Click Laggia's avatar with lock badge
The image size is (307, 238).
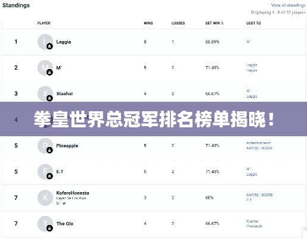(45, 42)
